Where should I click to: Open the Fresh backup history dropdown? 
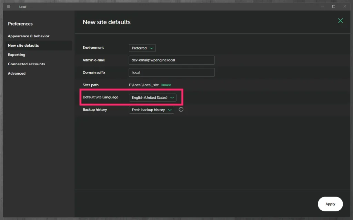point(151,110)
